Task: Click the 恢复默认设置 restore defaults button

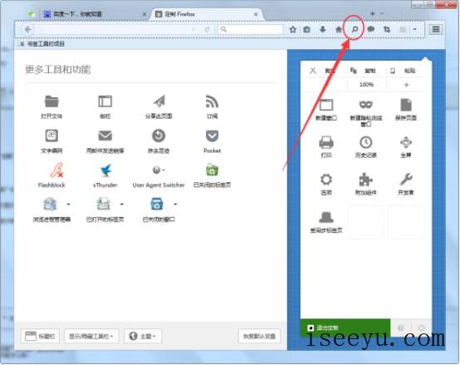Action: click(259, 336)
